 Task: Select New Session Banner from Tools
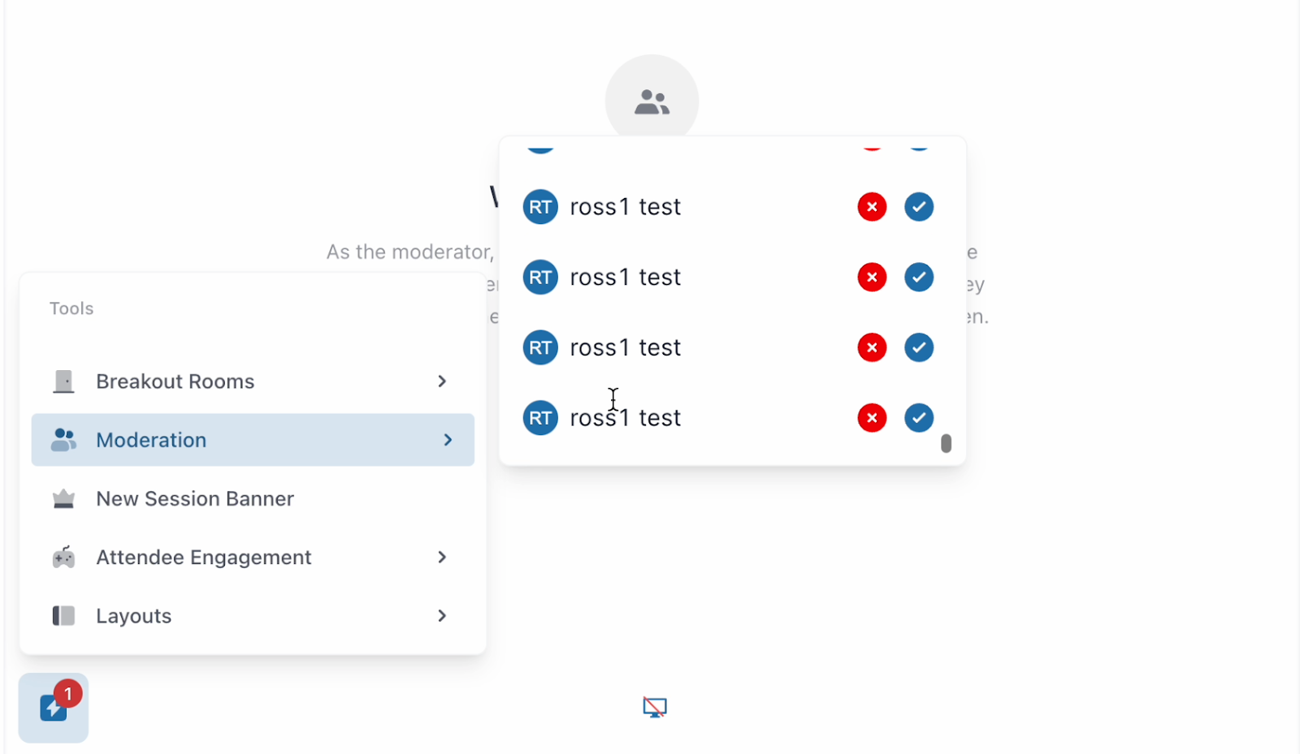coord(195,498)
